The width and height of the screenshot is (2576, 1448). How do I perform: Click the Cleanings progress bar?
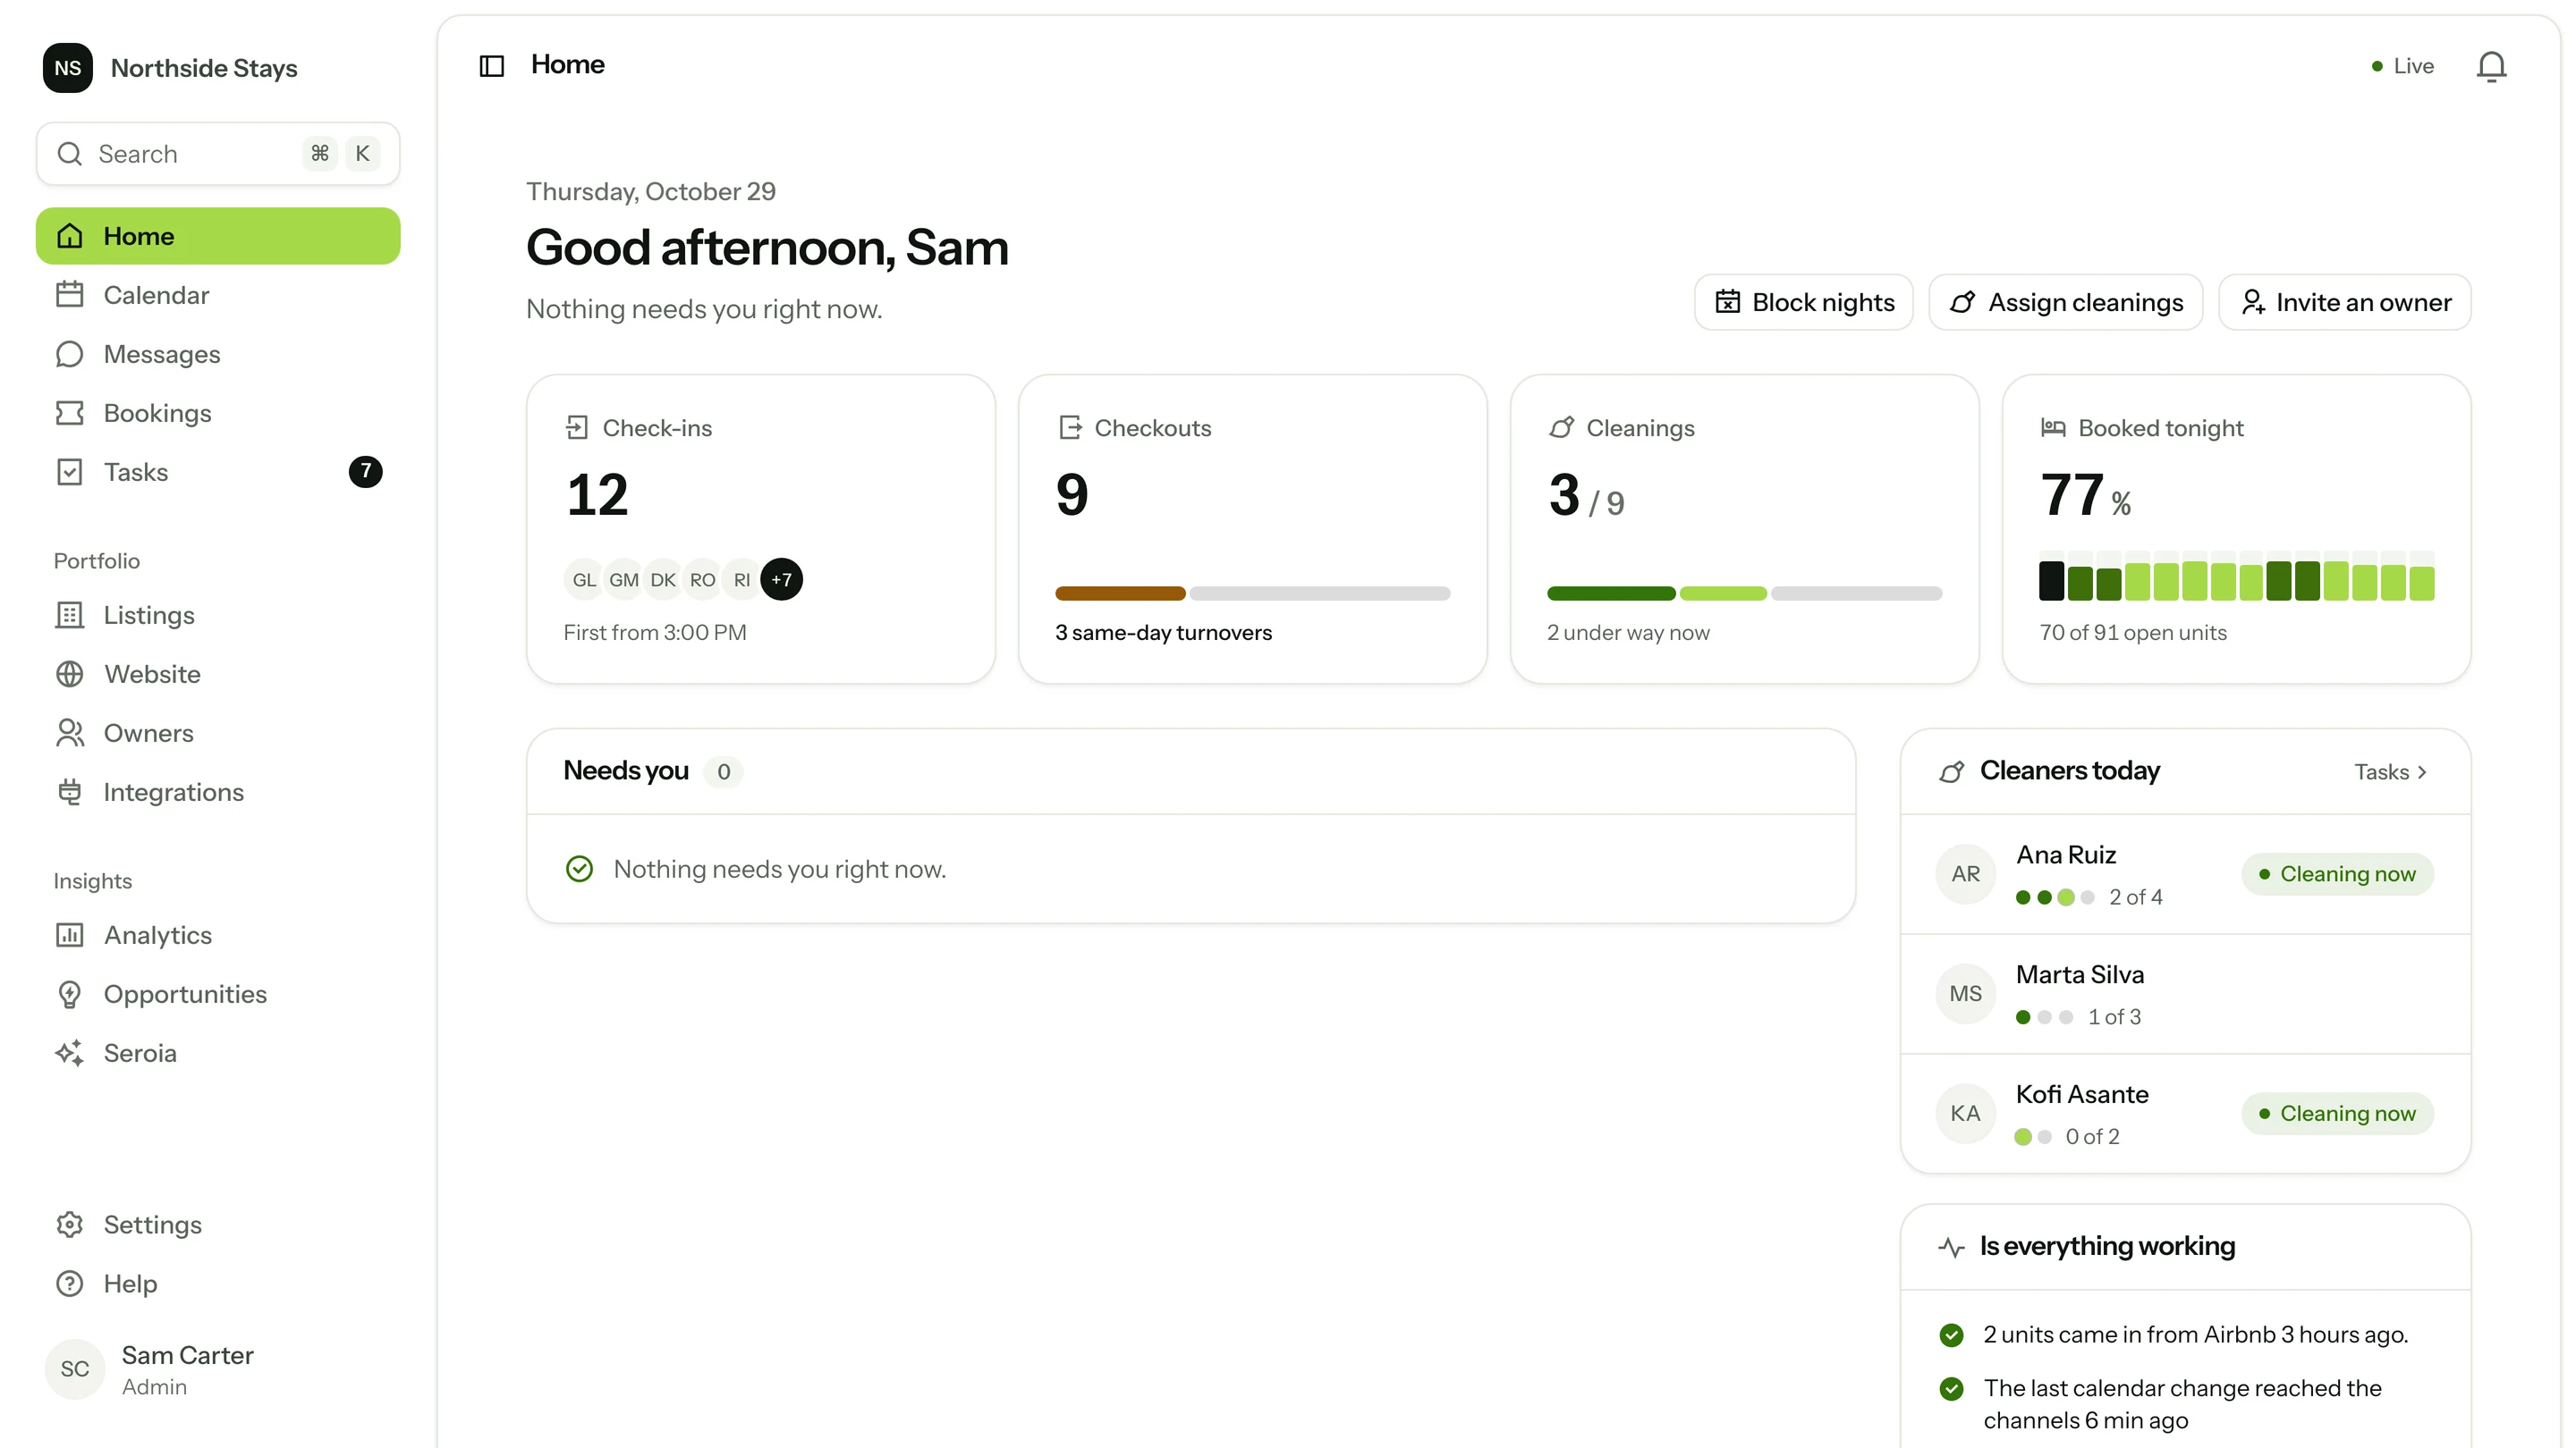pyautogui.click(x=1744, y=594)
